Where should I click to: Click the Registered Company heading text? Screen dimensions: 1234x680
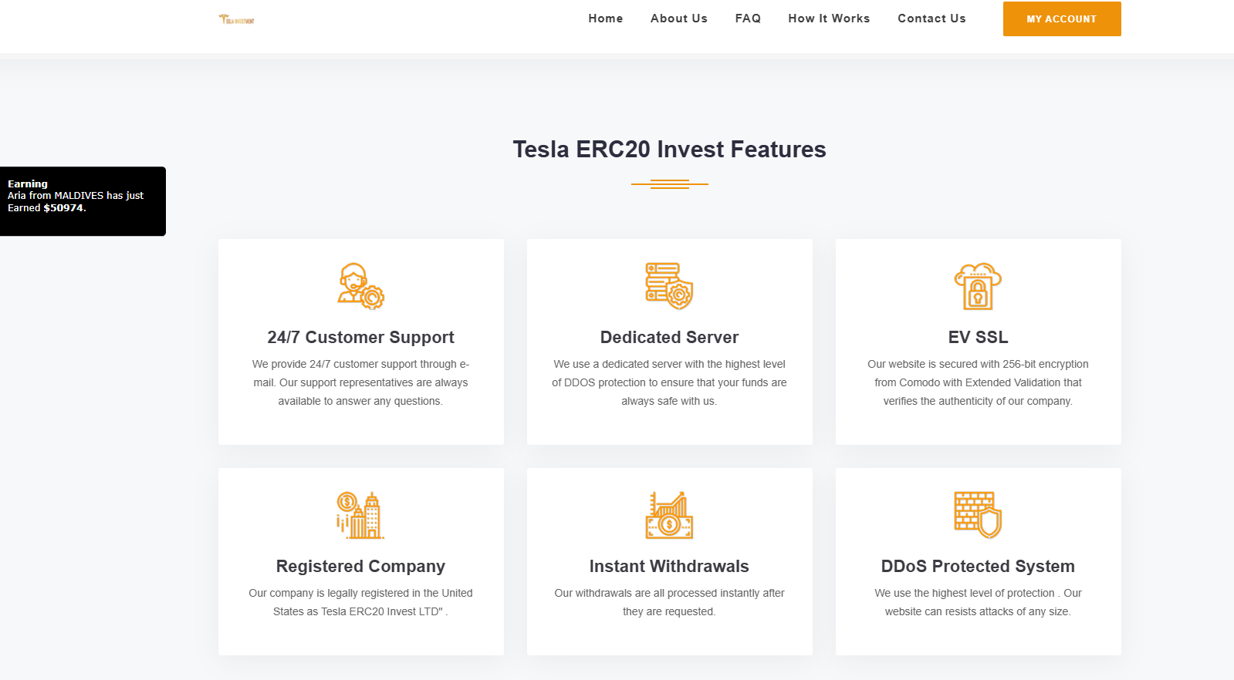coord(360,566)
